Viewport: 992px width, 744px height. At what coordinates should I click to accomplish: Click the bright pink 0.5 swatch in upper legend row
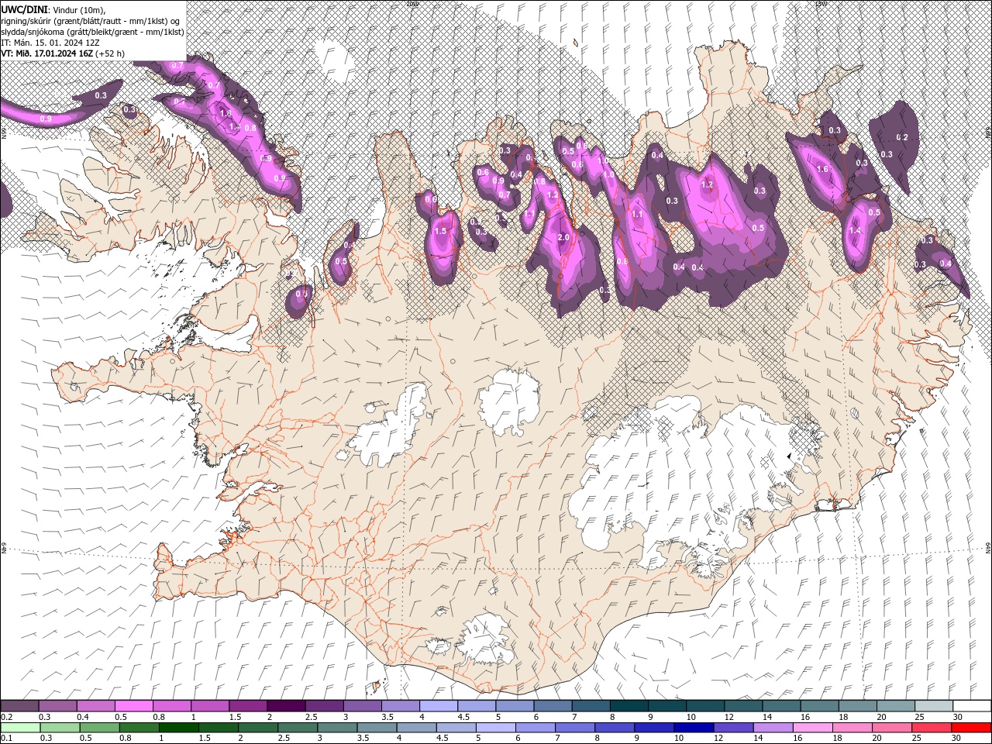point(134,706)
